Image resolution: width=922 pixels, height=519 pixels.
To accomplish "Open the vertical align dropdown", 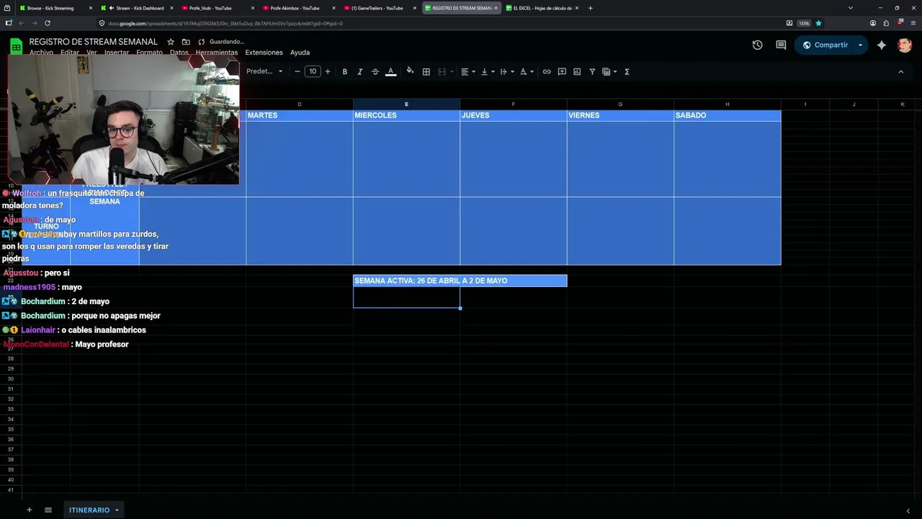I will [x=488, y=71].
